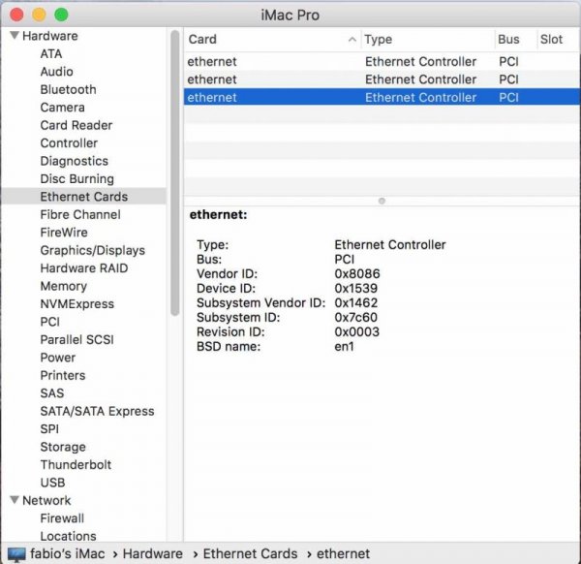Image resolution: width=581 pixels, height=564 pixels.
Task: Open SATA/SATA Express section
Action: [x=97, y=411]
